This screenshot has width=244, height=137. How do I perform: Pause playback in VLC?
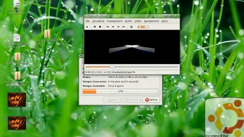(95, 27)
